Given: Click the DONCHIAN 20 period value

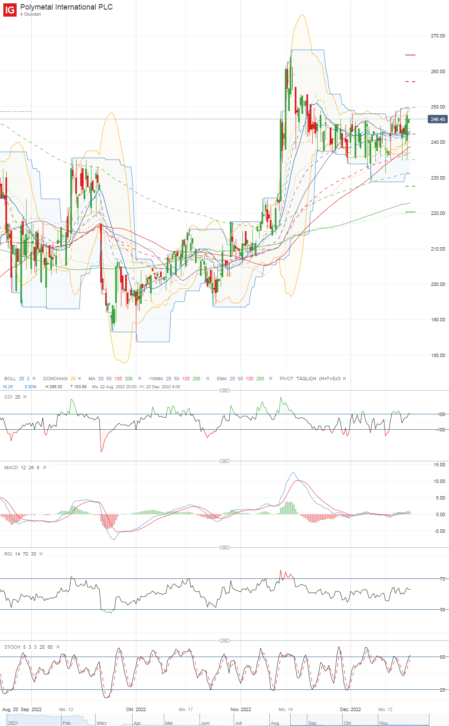Looking at the screenshot, I should pos(73,379).
